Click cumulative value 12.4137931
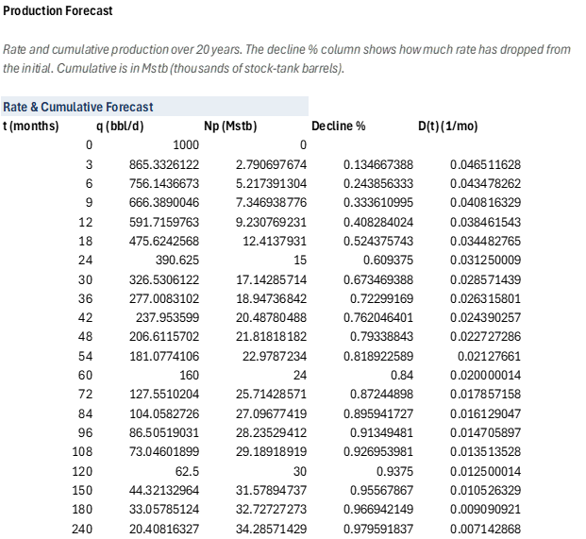 coord(275,241)
